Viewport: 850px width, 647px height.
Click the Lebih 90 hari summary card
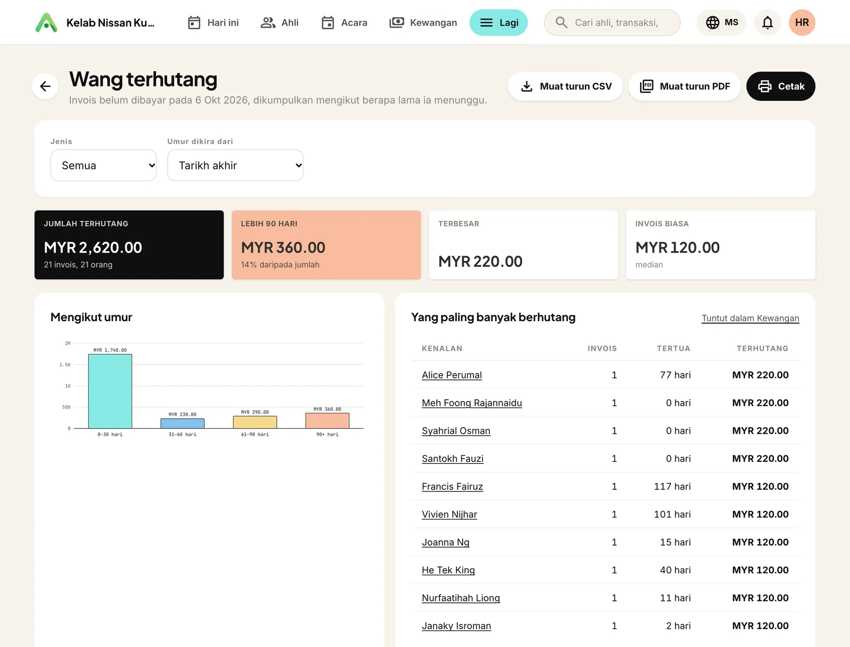[326, 245]
